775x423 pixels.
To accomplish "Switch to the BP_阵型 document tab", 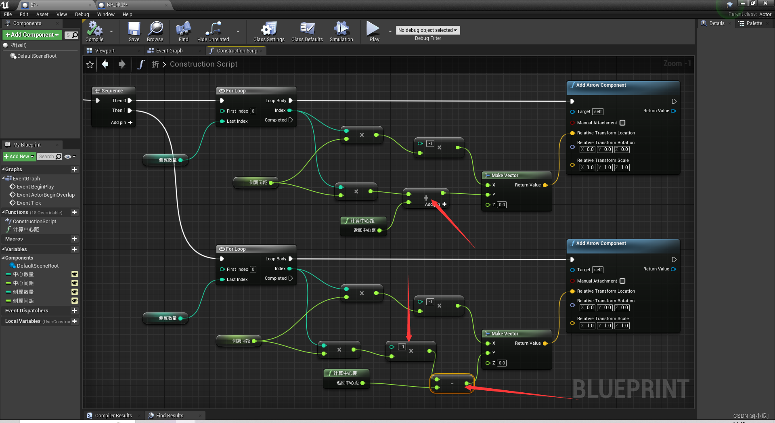I will 117,5.
